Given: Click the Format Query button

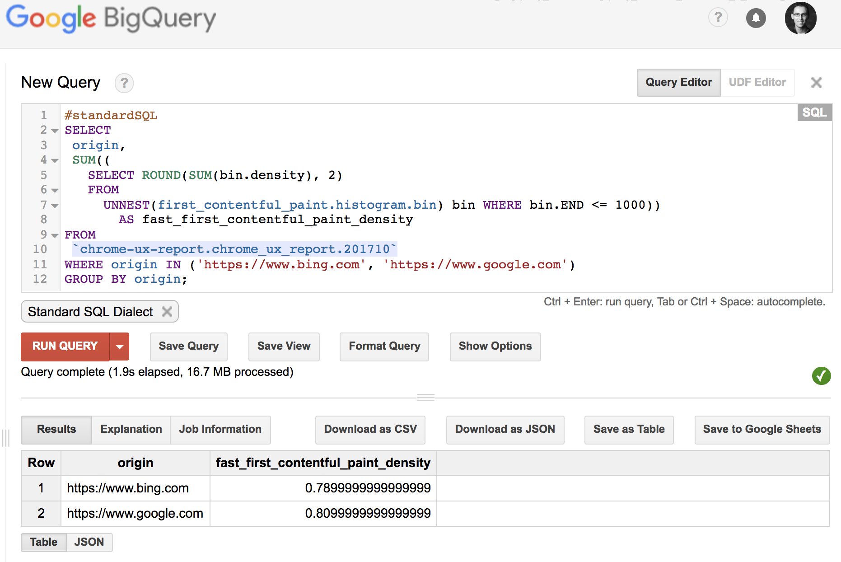Looking at the screenshot, I should coord(384,347).
